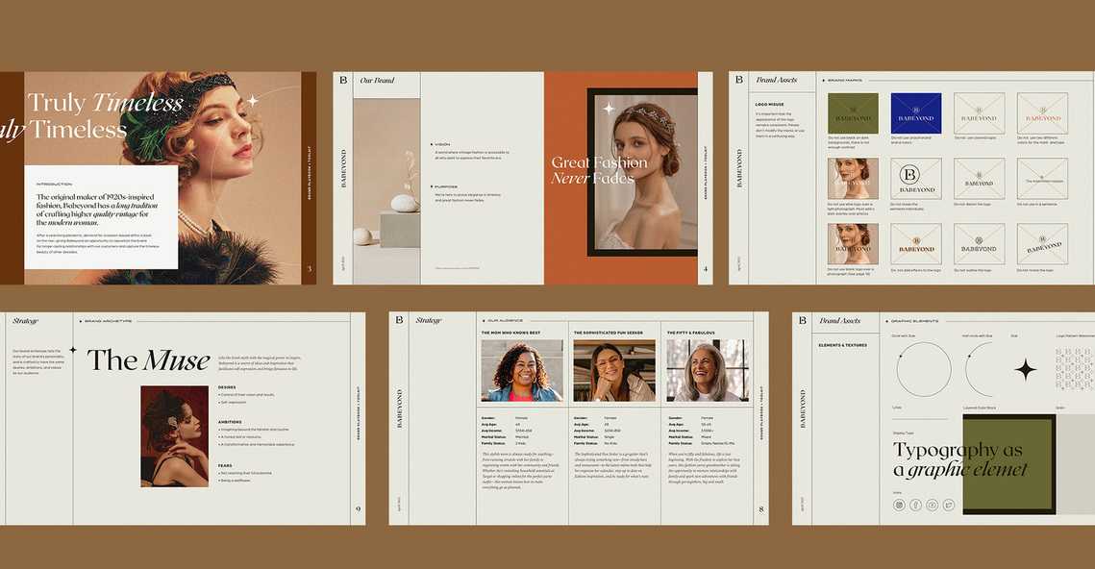The width and height of the screenshot is (1095, 569).
Task: Click The Muse headline
Action: click(148, 361)
